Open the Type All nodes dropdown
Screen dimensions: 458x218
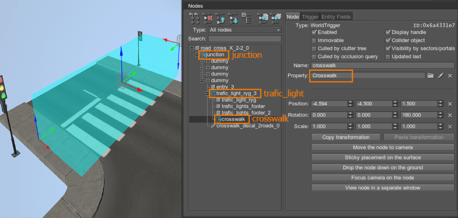pyautogui.click(x=244, y=30)
